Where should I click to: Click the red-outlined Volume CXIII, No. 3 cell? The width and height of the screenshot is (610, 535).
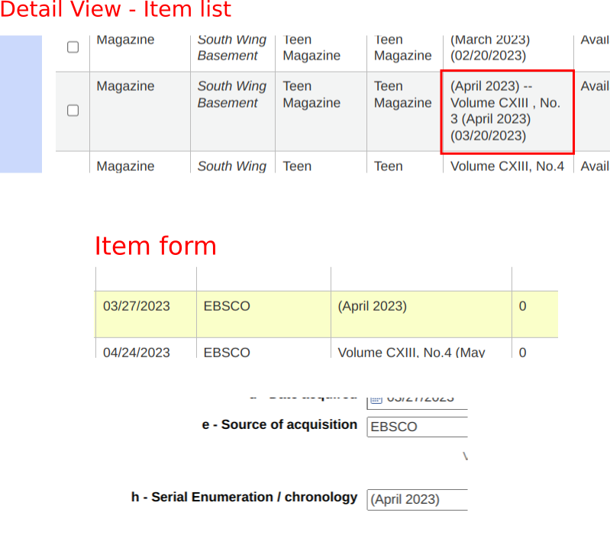[x=506, y=111]
